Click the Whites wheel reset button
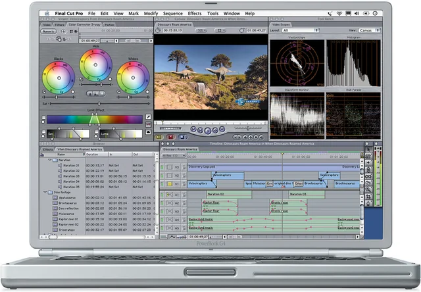Image resolution: width=421 pixels, height=292 pixels. 147,91
